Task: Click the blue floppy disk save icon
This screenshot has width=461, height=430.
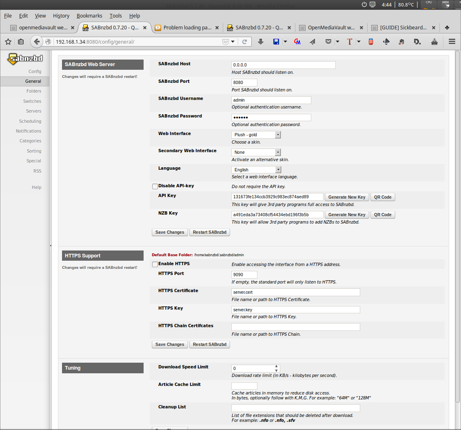Action: [276, 42]
